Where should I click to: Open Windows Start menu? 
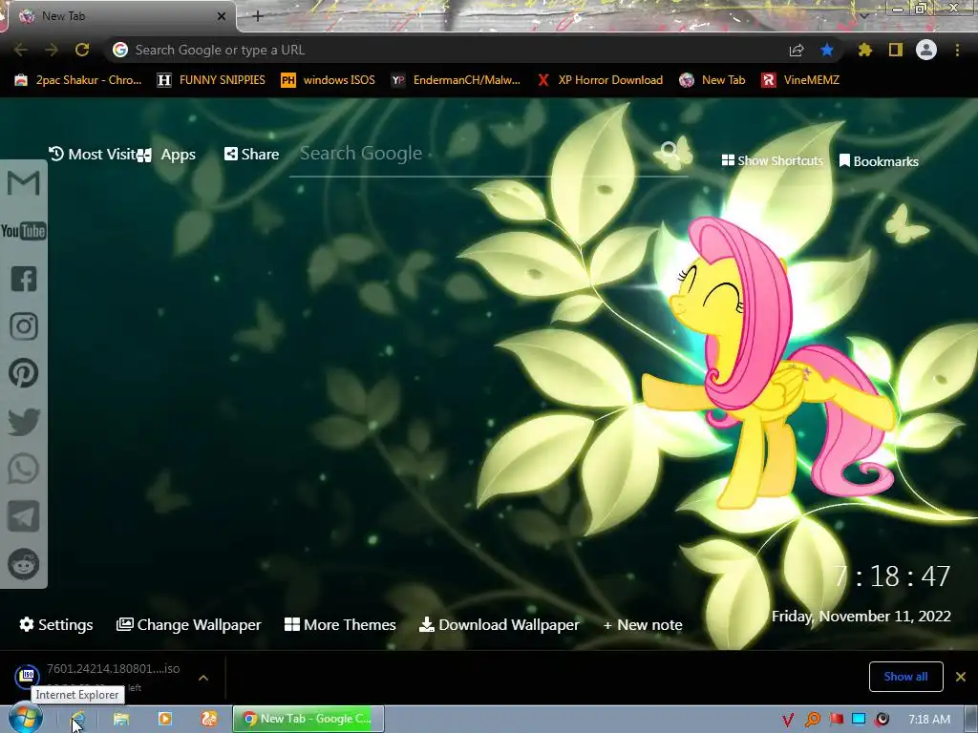tap(26, 719)
